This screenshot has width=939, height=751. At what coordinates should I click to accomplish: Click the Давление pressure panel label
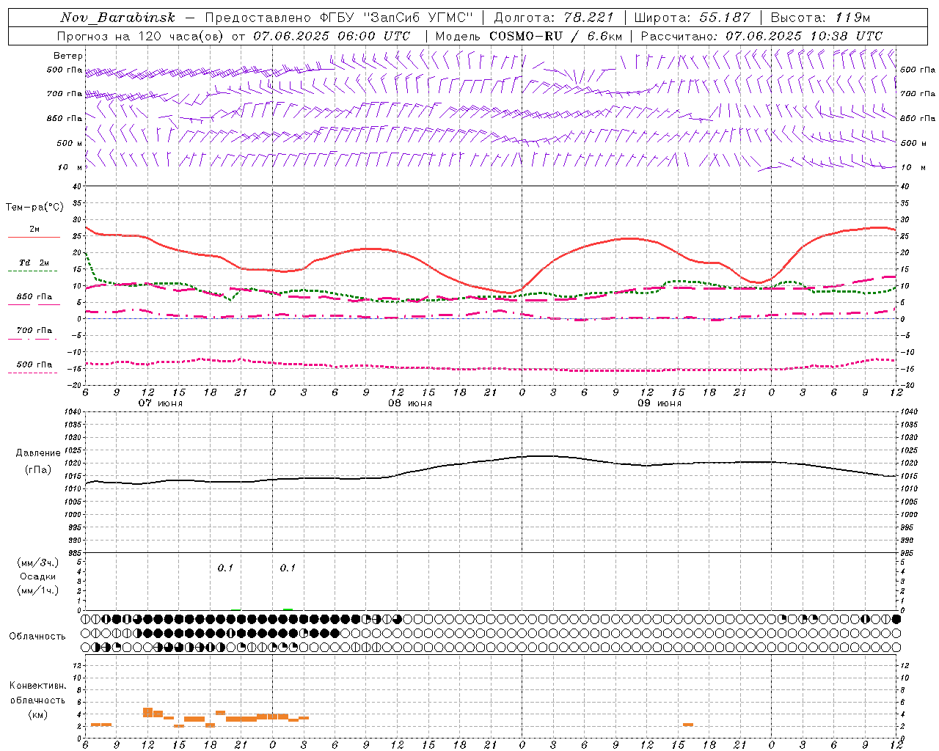pos(38,453)
